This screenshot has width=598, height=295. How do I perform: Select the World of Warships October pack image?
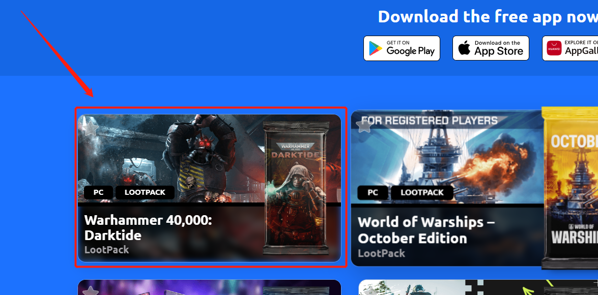pos(570,188)
